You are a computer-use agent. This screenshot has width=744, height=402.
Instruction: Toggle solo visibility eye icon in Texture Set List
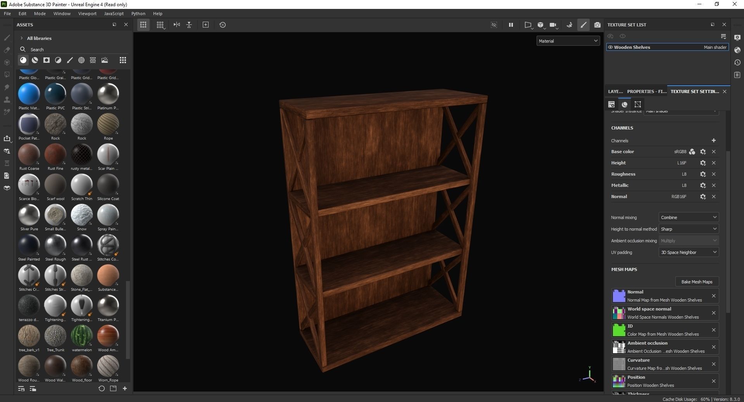tap(623, 36)
